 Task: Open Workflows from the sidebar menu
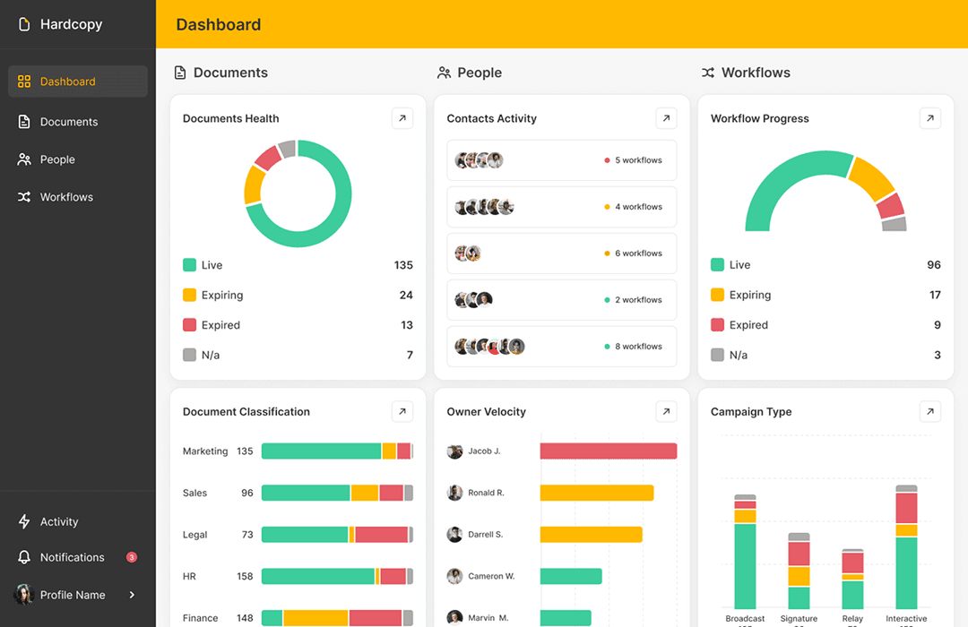(x=66, y=197)
